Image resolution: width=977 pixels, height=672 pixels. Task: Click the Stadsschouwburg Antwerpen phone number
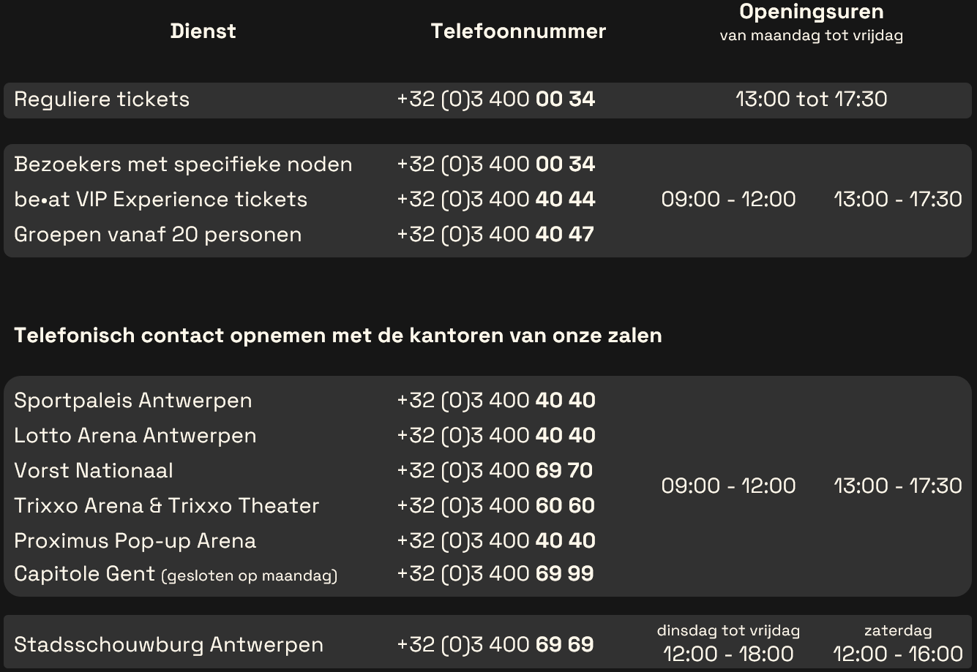[495, 645]
